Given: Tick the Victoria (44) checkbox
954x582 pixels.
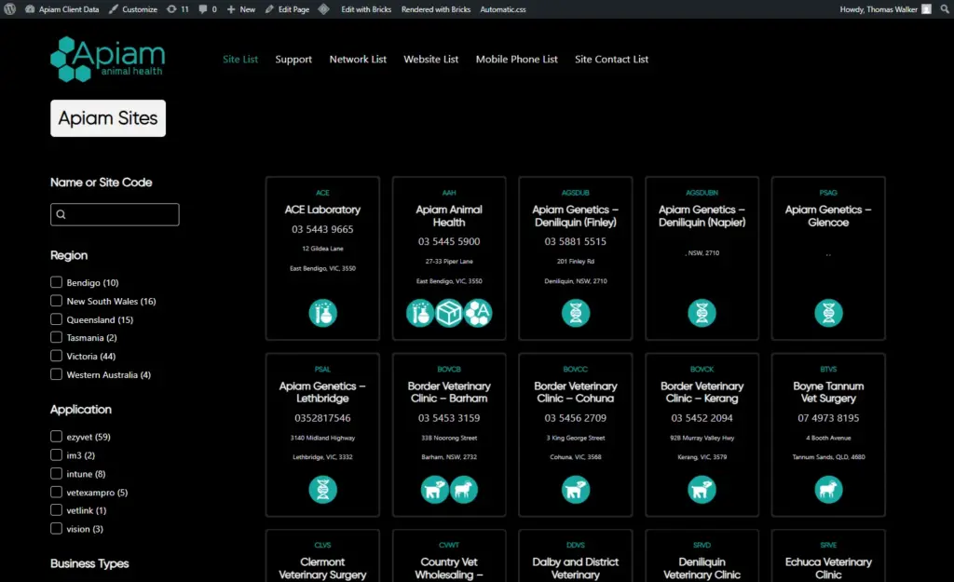Looking at the screenshot, I should click(x=56, y=356).
